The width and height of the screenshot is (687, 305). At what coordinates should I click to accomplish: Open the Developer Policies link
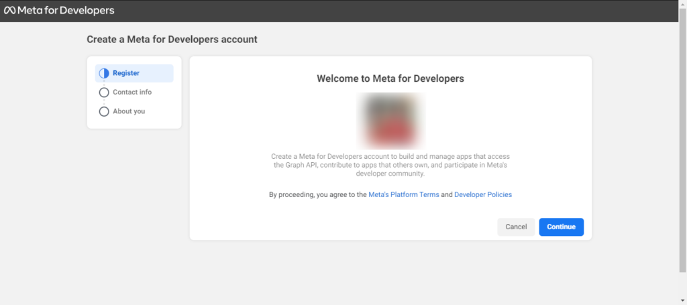pyautogui.click(x=483, y=194)
